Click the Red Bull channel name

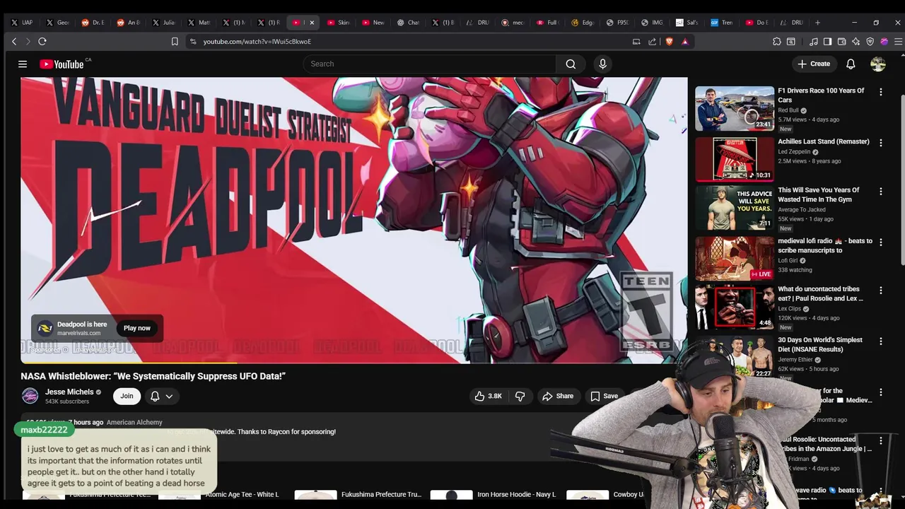tap(788, 110)
